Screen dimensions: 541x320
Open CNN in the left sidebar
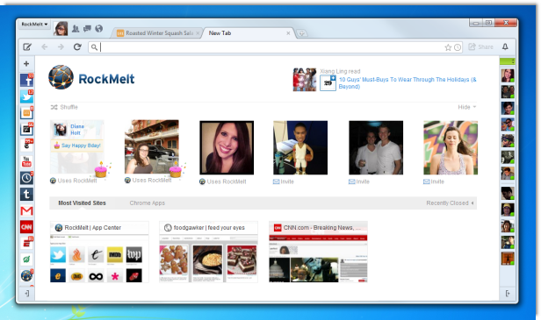26,227
